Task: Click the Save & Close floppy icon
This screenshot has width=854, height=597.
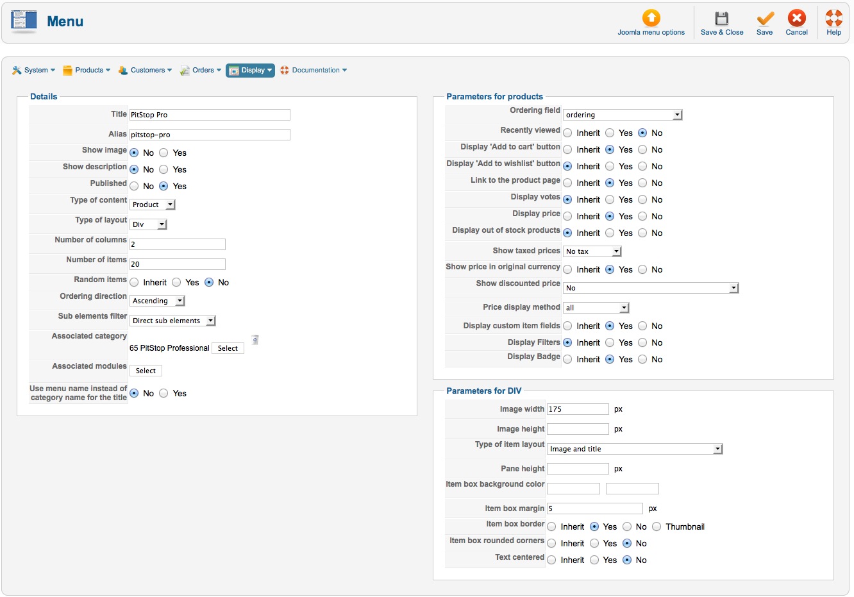Action: point(722,18)
